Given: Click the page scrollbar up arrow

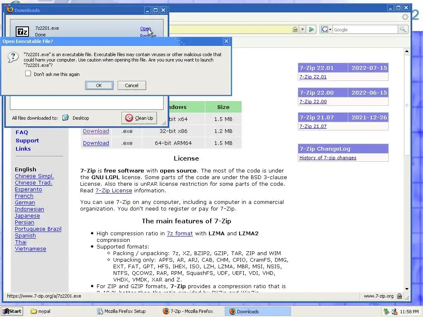Looking at the screenshot, I should pos(407,51).
